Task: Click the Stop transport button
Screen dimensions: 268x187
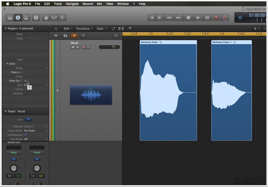Action: tap(188, 18)
